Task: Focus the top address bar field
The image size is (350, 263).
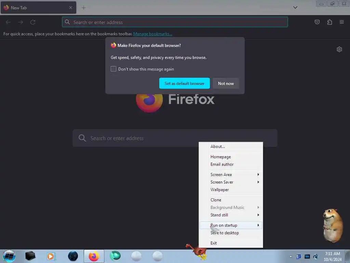Action: [x=175, y=22]
